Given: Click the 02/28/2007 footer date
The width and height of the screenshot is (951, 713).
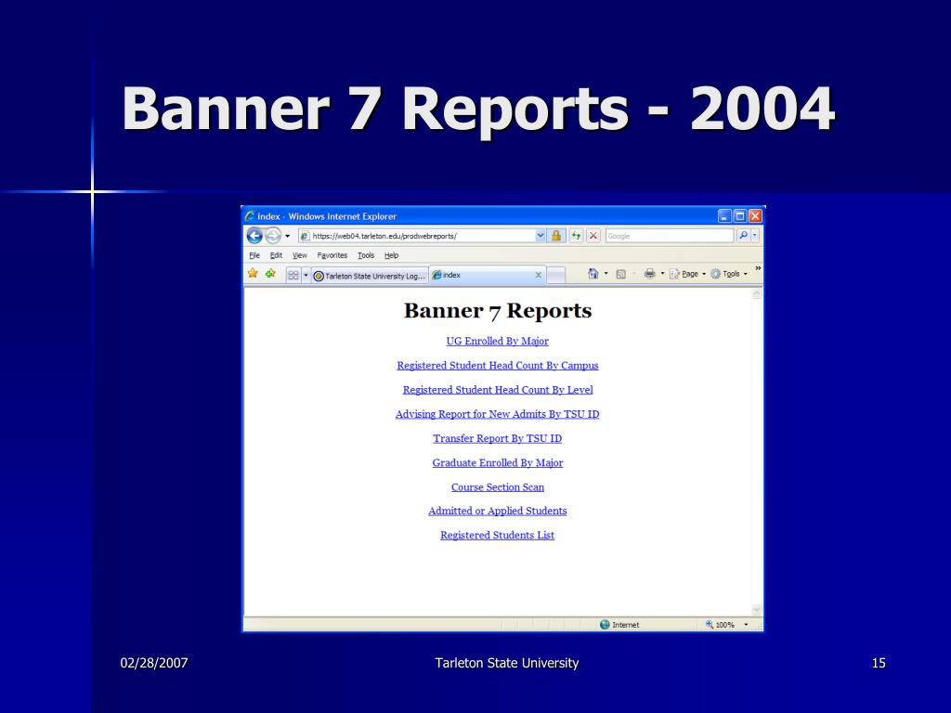Looking at the screenshot, I should pyautogui.click(x=154, y=663).
